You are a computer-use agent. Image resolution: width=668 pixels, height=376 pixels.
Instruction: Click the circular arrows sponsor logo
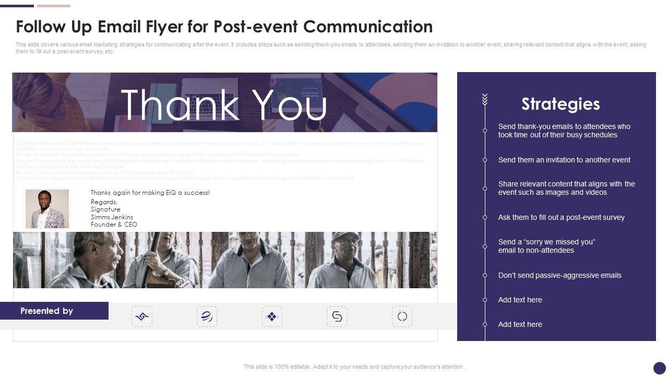point(402,316)
